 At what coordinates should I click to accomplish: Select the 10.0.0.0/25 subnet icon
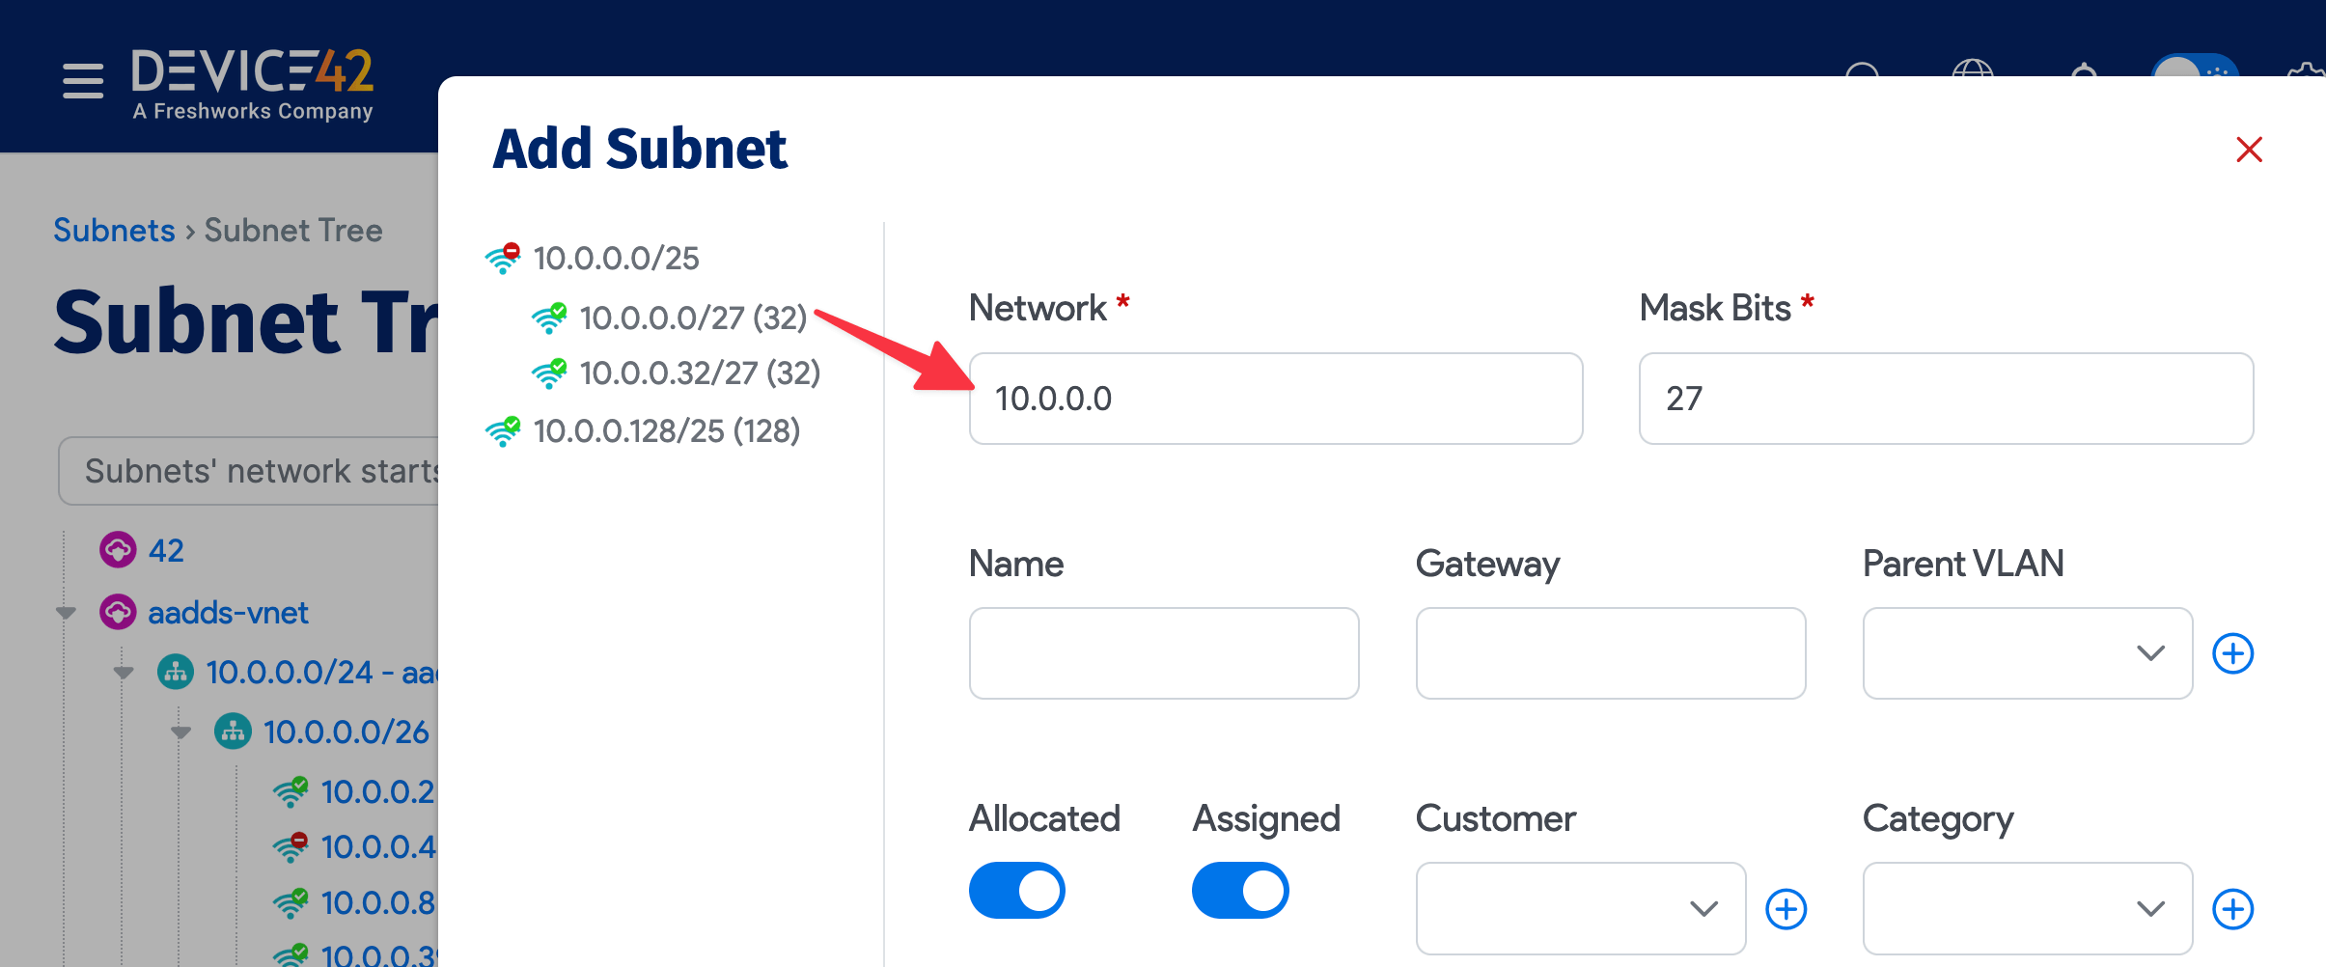pos(503,257)
